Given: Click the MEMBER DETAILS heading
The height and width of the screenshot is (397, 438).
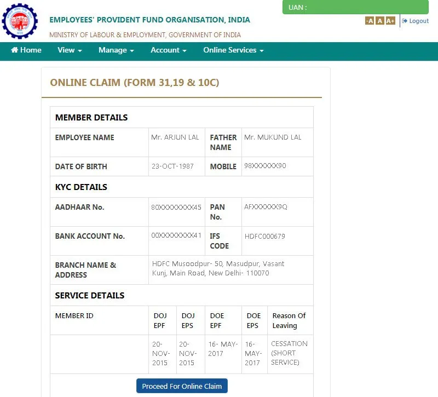Looking at the screenshot, I should [91, 117].
